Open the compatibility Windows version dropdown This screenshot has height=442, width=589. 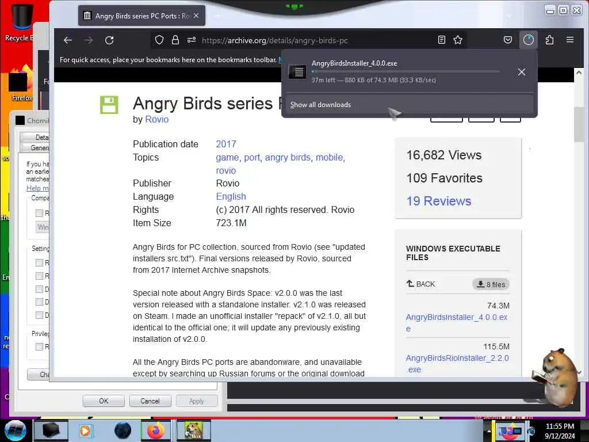(x=43, y=227)
